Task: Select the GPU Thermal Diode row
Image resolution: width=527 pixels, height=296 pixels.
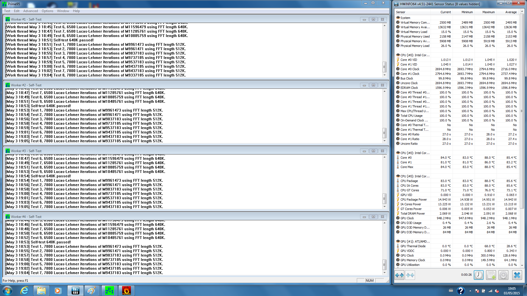Action: pyautogui.click(x=457, y=246)
